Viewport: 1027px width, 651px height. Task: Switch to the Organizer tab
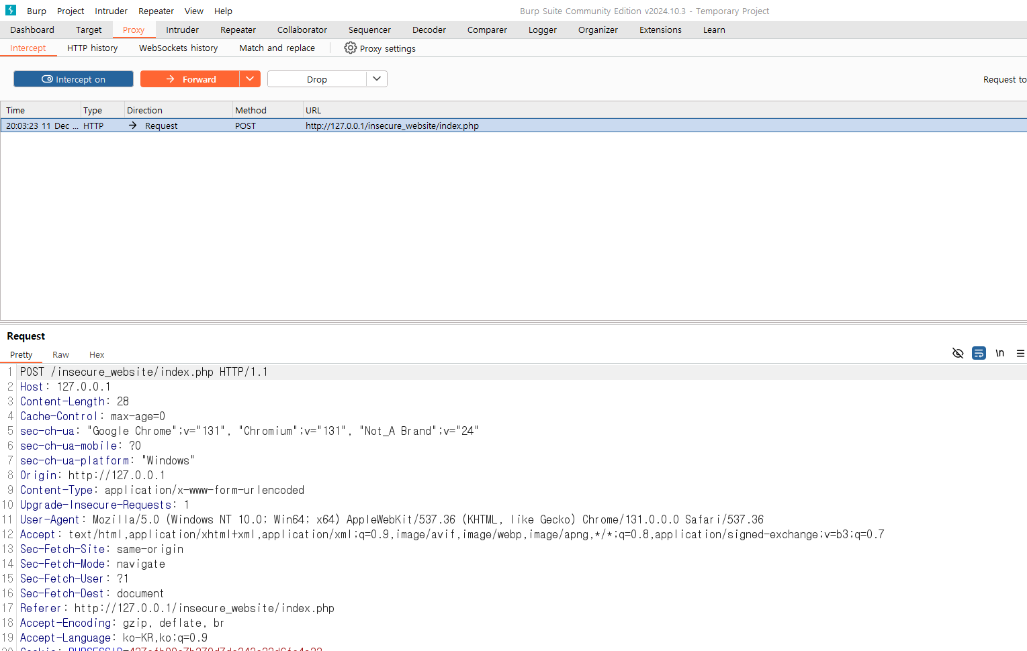pyautogui.click(x=598, y=30)
